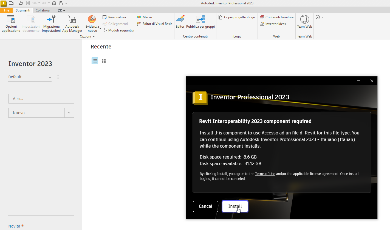The height and width of the screenshot is (230, 390).
Task: Expand the Opzioni panel dropdown
Action: pos(94,36)
